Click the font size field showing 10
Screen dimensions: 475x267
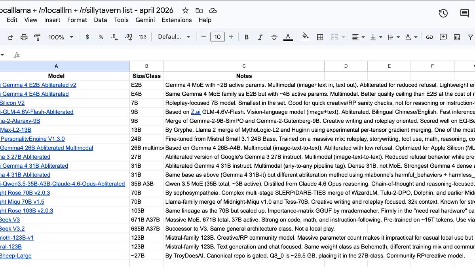(x=217, y=37)
